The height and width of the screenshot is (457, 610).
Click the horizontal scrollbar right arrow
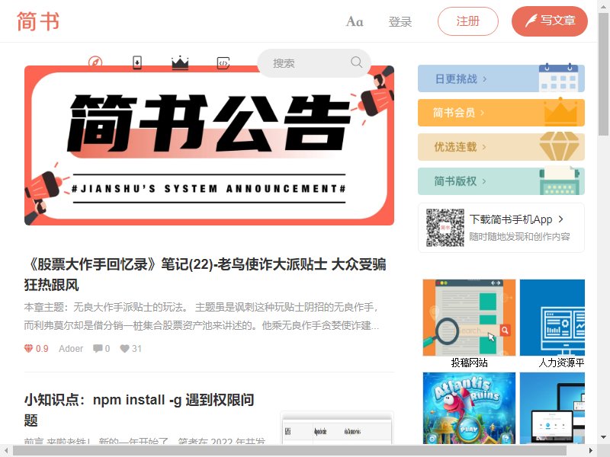click(591, 450)
